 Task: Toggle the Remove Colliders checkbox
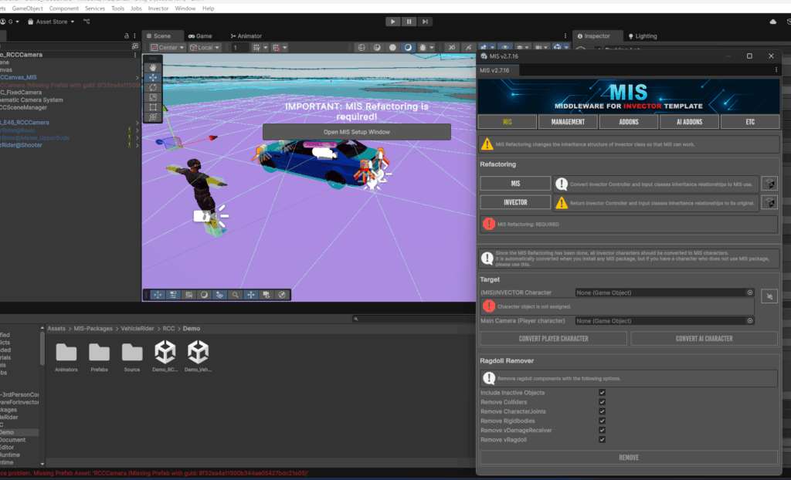(602, 402)
